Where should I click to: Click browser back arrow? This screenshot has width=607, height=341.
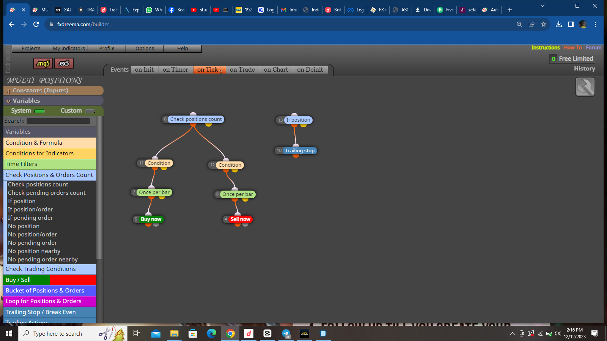pyautogui.click(x=12, y=24)
